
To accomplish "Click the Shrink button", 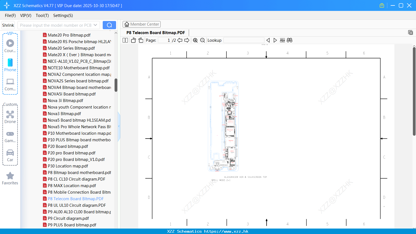I will [8, 25].
